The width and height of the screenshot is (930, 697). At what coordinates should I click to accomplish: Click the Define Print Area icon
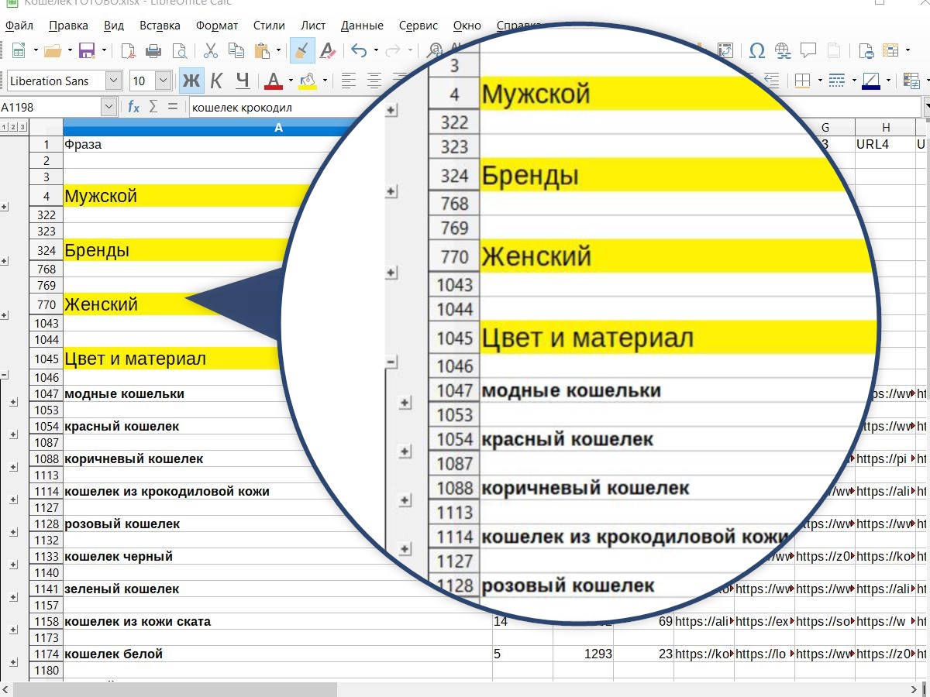click(866, 51)
